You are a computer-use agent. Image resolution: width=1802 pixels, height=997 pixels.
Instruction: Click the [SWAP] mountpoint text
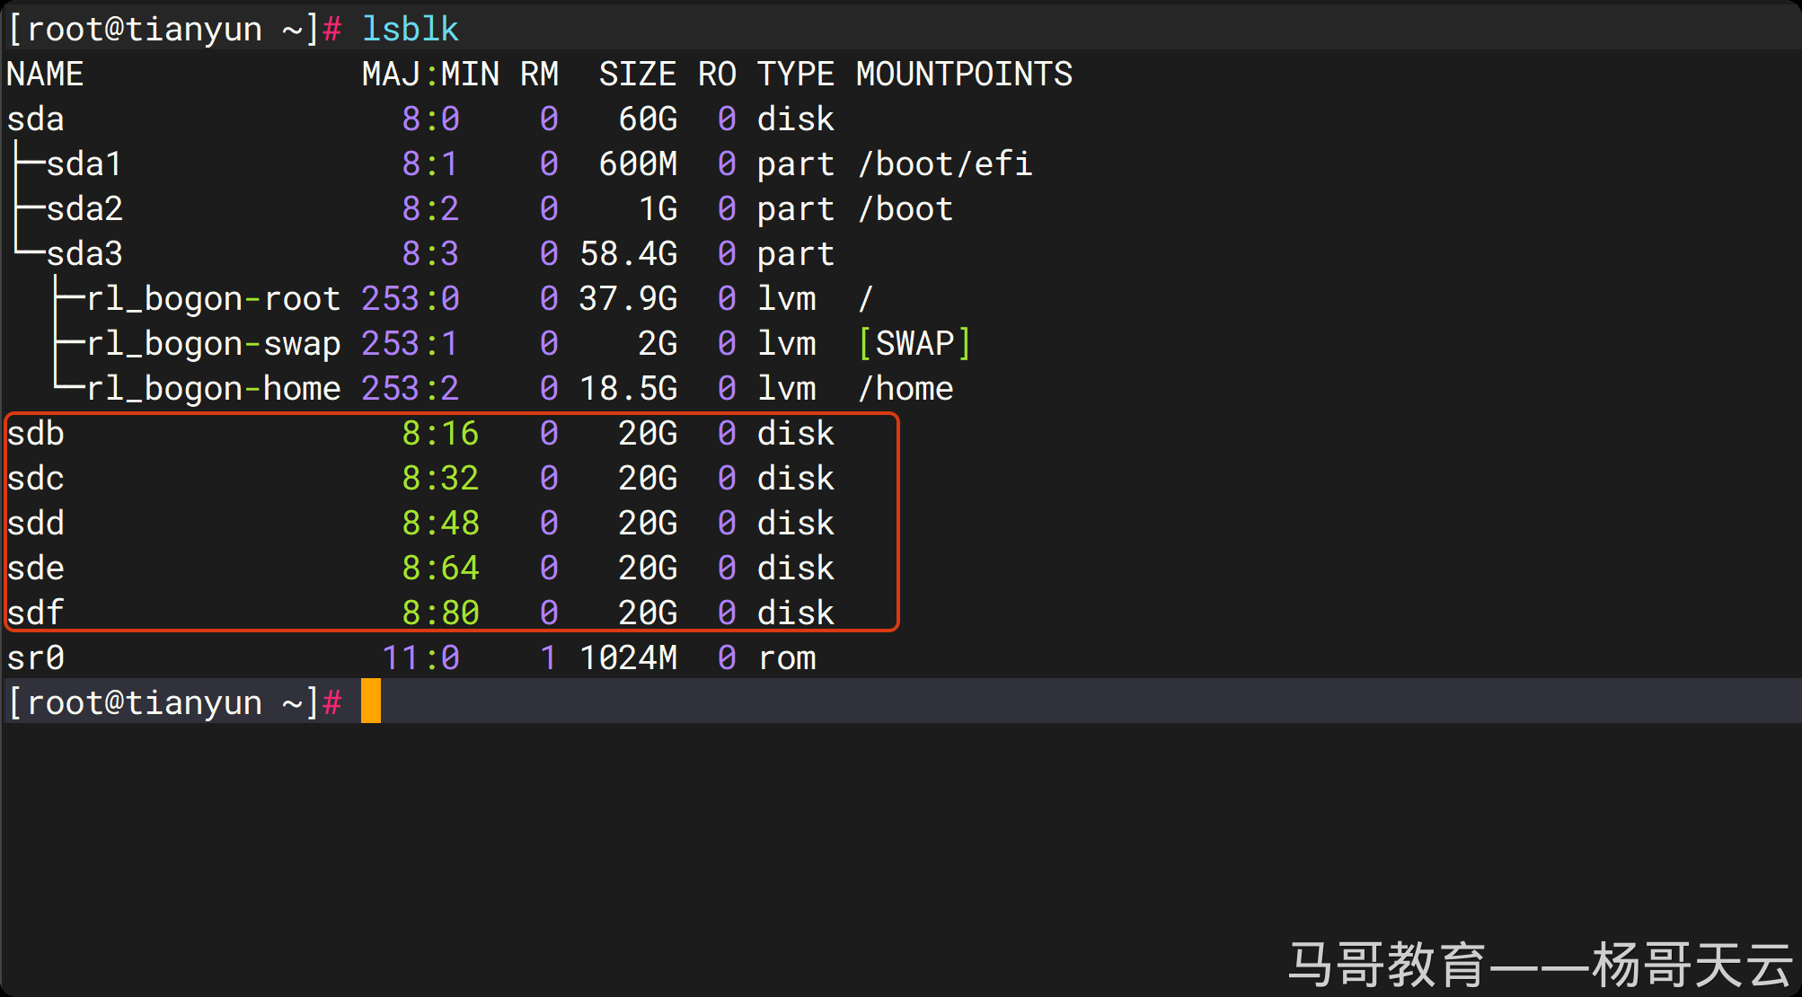point(915,344)
